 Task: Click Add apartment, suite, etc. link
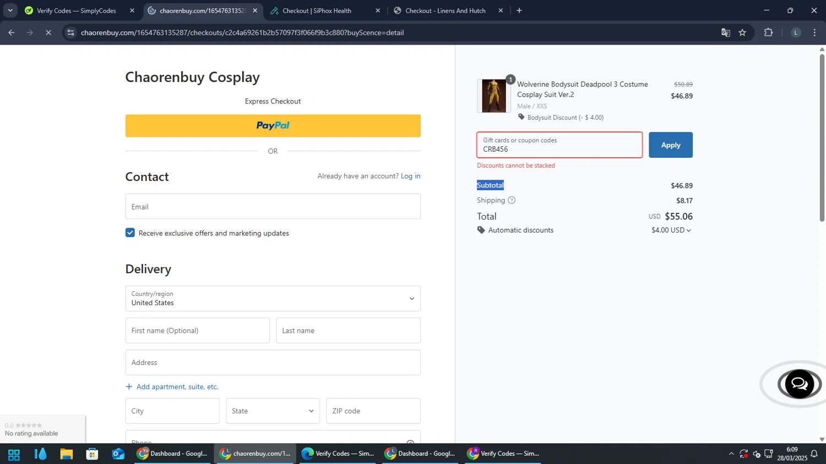pos(172,386)
